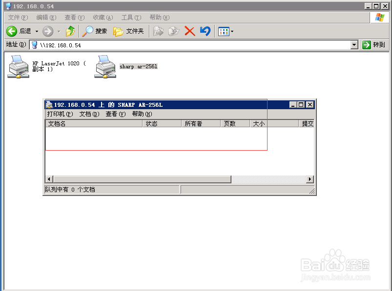Open Forward button history dropdown arrow
This screenshot has width=392, height=291.
coord(59,32)
